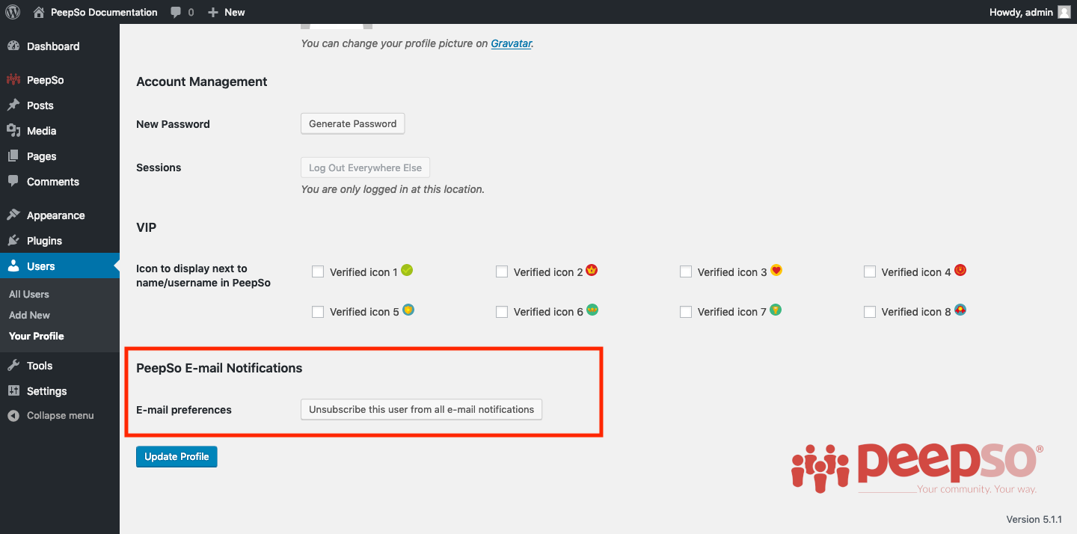Viewport: 1077px width, 534px height.
Task: Click the WordPress logo icon
Action: tap(13, 12)
